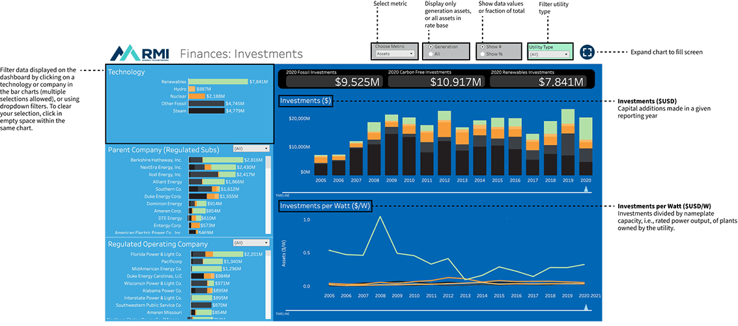Open the Parent Company filter dropdown
Screen dimensions: 738x326
[251, 149]
